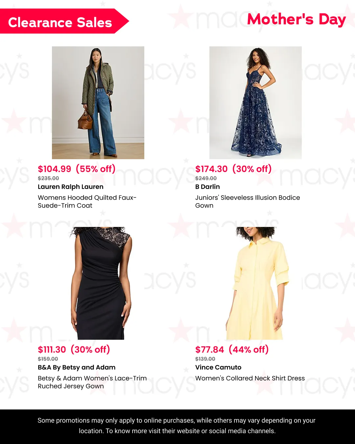Click the promotions disclaimer footer text
This screenshot has height=444, width=355.
(177, 426)
